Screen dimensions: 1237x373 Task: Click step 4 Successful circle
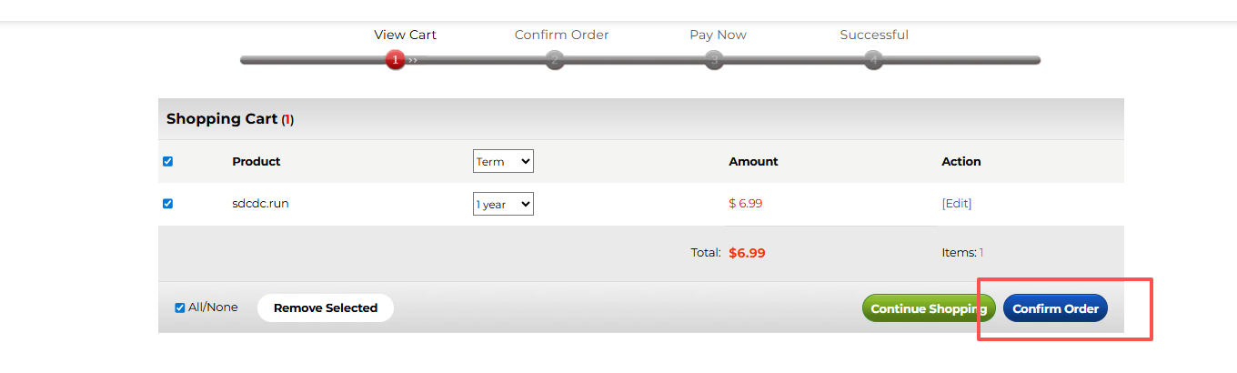pos(873,60)
